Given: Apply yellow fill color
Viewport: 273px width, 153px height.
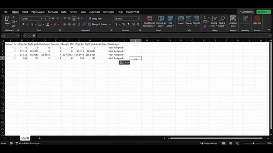Looking at the screenshot, I should [x=48, y=24].
